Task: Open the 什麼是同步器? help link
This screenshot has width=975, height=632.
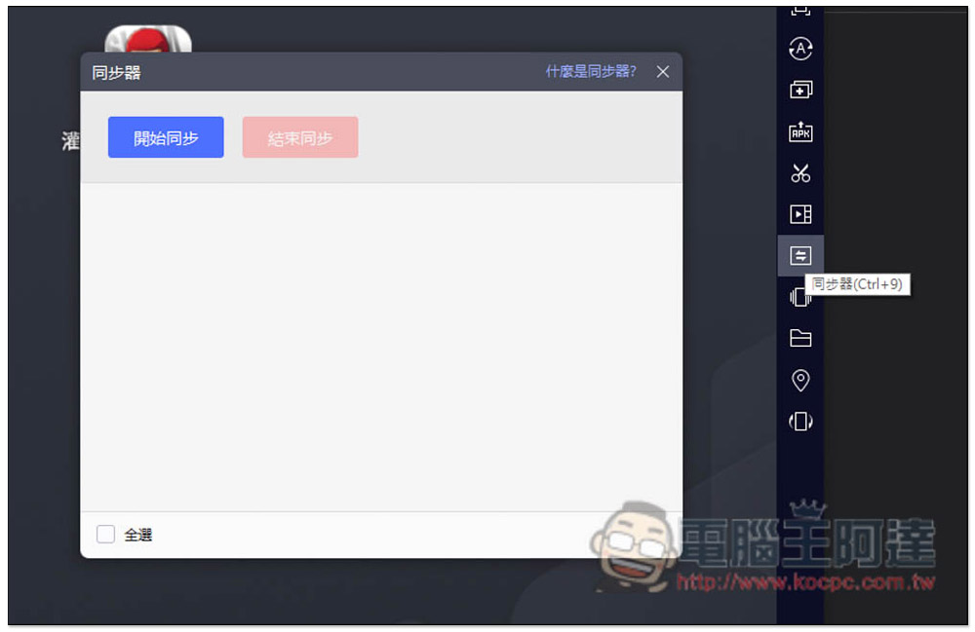Action: (x=591, y=71)
